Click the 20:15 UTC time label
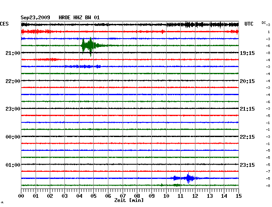272x207 pixels. 247,81
